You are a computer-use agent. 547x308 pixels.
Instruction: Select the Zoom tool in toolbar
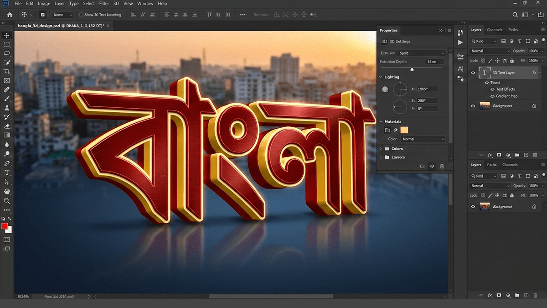(x=7, y=201)
